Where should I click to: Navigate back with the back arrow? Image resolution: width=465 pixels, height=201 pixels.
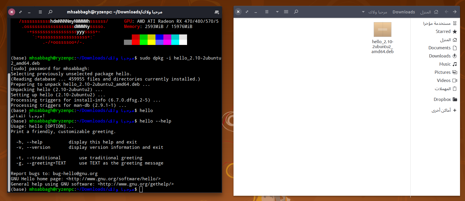click(446, 12)
